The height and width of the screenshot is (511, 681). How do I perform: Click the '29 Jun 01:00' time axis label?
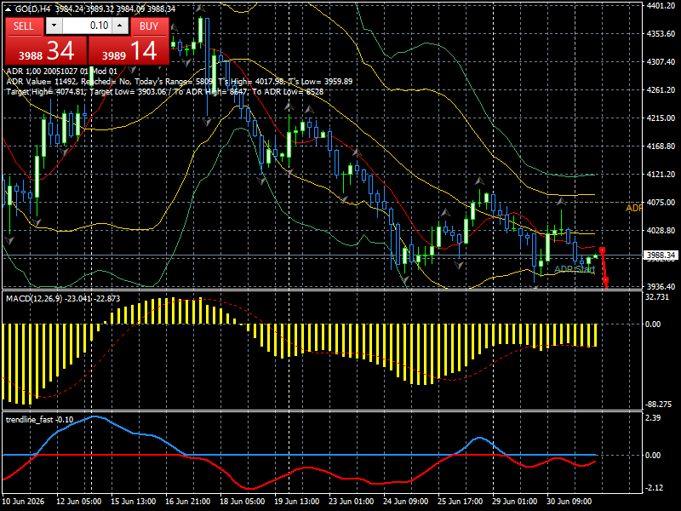tap(515, 502)
